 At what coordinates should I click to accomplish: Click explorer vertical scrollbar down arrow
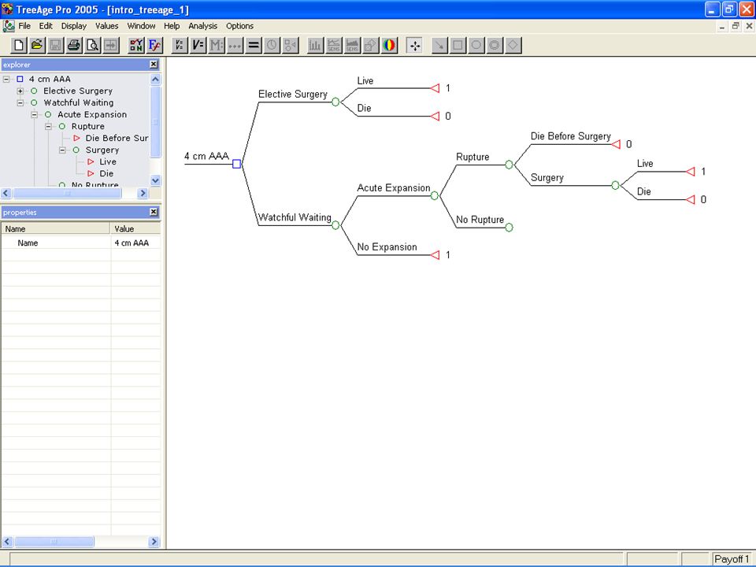pyautogui.click(x=155, y=181)
